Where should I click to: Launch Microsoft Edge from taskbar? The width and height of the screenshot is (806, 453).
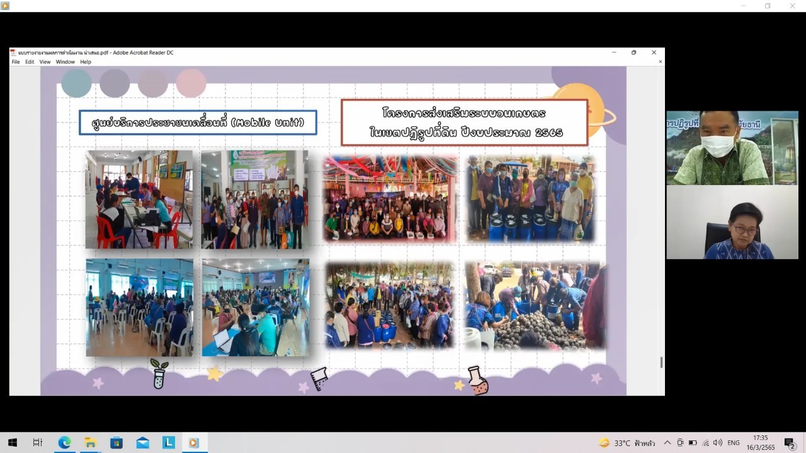(64, 443)
